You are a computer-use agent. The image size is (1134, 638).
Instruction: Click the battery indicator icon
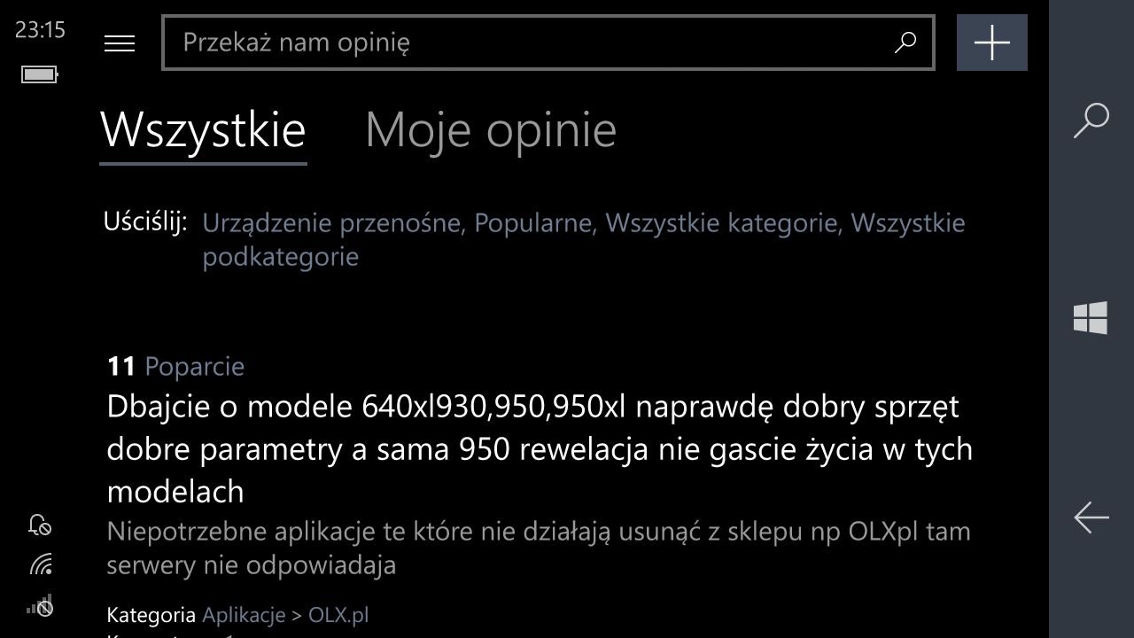point(39,74)
